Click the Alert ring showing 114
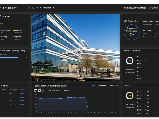Viewport: 159px width, 119px height. 130,96
